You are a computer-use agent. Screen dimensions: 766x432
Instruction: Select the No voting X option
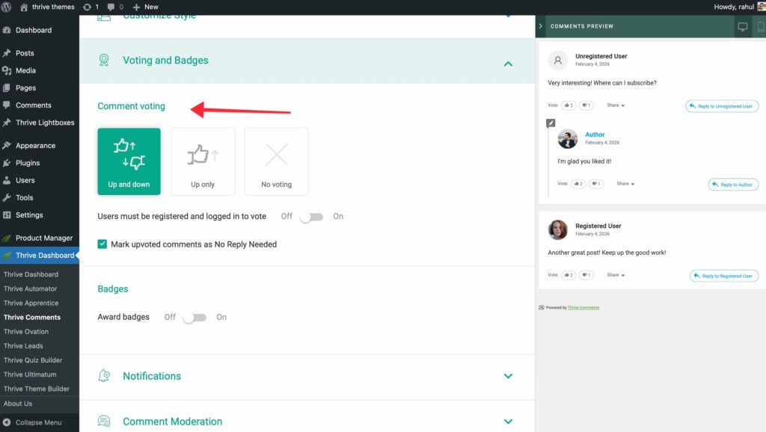click(276, 161)
